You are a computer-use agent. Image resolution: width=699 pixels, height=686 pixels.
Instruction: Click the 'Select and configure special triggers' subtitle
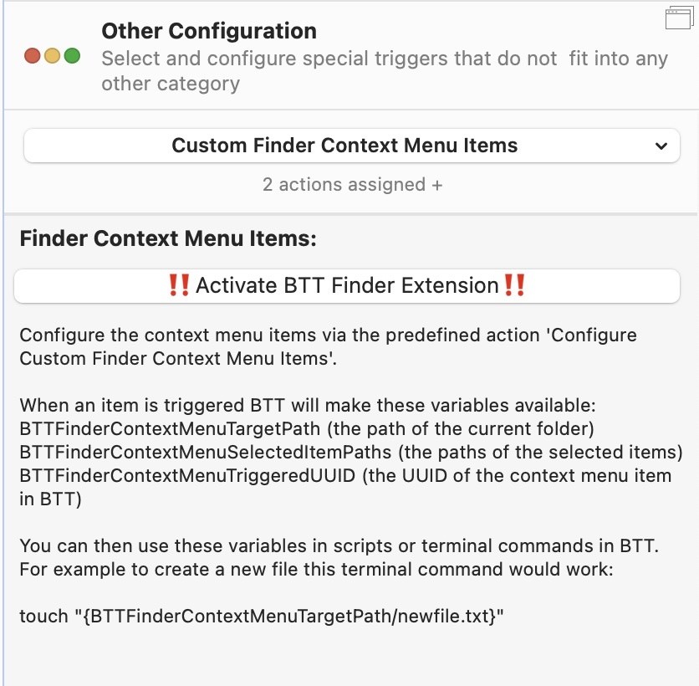[385, 70]
